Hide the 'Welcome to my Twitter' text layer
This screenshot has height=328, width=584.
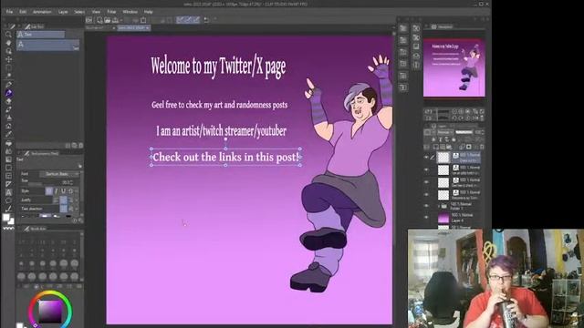426,194
